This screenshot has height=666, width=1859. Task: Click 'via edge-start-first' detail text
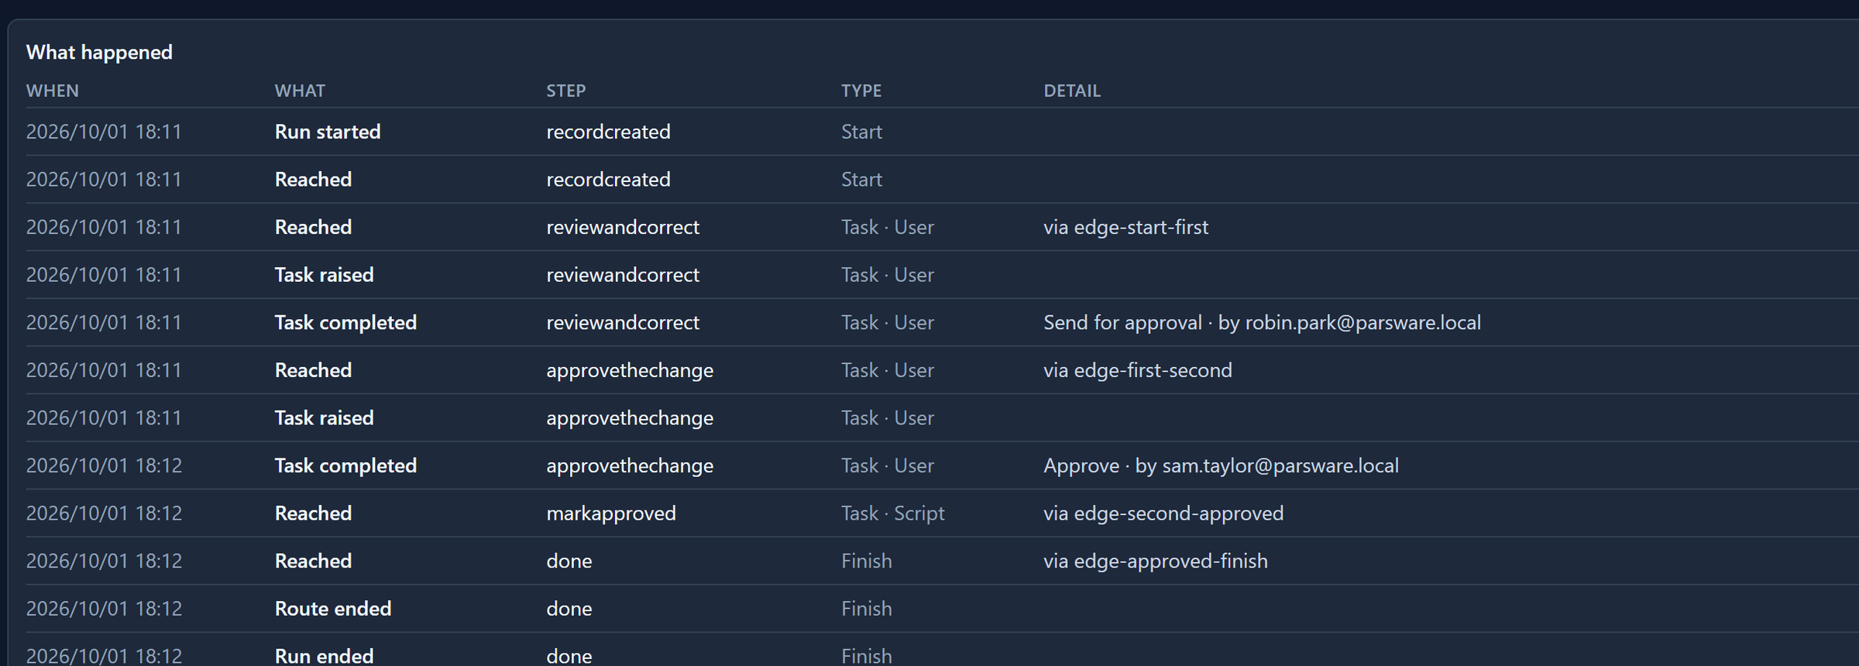click(1125, 227)
